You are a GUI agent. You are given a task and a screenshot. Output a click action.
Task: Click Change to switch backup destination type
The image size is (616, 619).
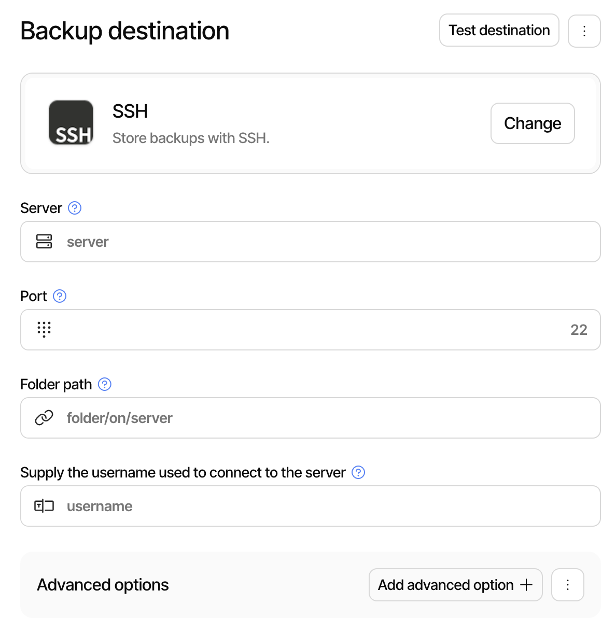point(532,123)
